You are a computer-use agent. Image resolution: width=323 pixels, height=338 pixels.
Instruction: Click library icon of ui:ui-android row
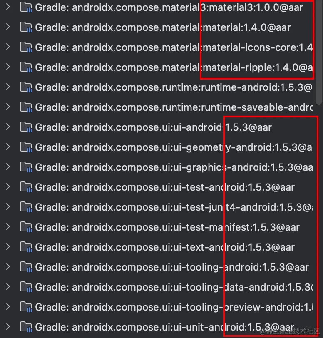click(x=26, y=127)
